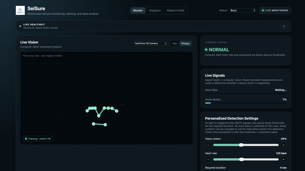Screen dimensions: 305x171
Task: Click the Heart rate threshold slider
Action: click(x=246, y=160)
